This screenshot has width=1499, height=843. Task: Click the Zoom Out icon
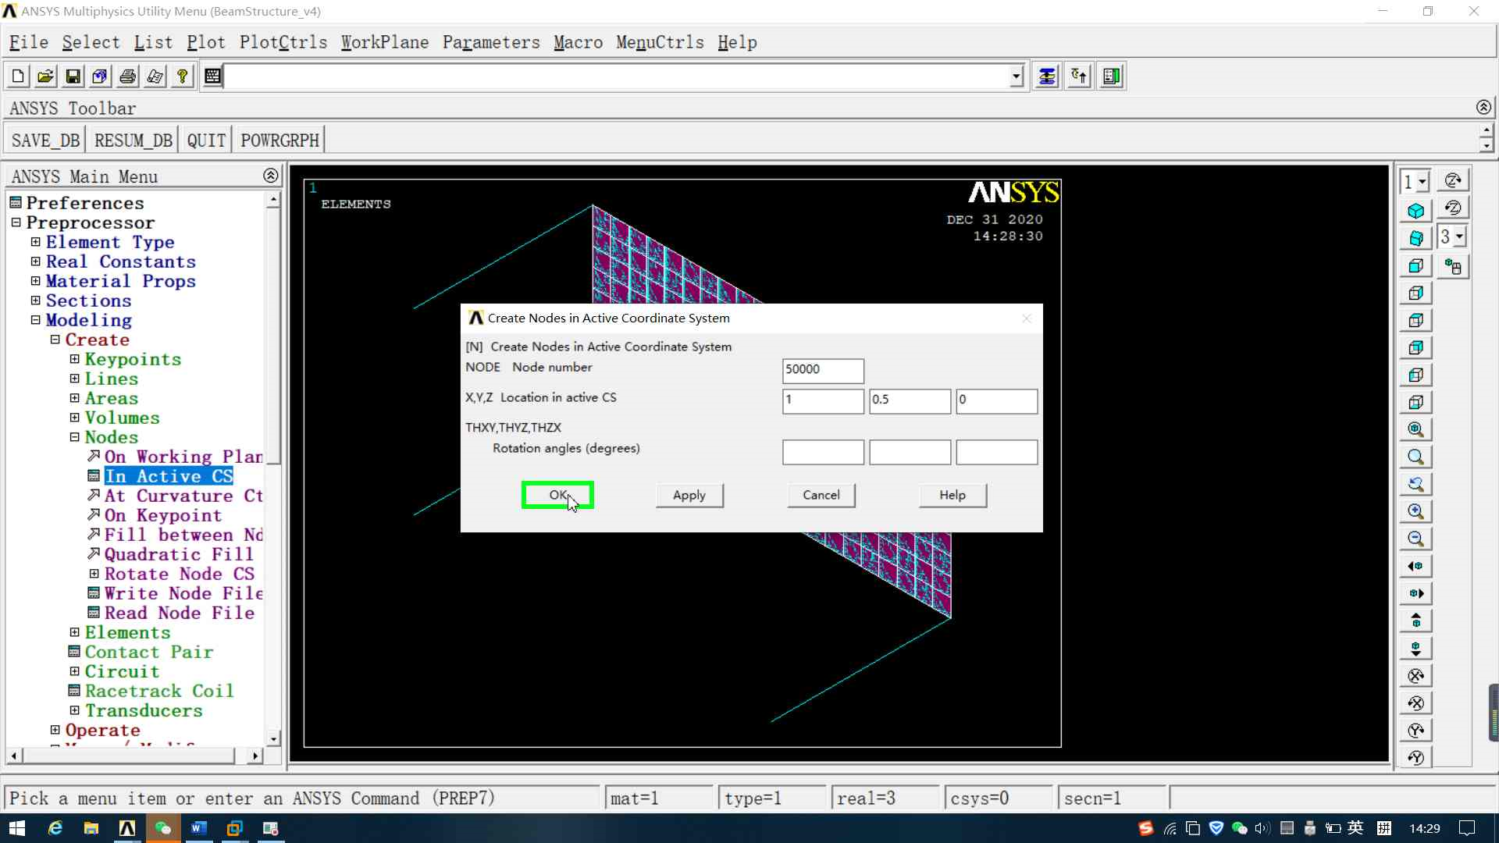pyautogui.click(x=1415, y=539)
